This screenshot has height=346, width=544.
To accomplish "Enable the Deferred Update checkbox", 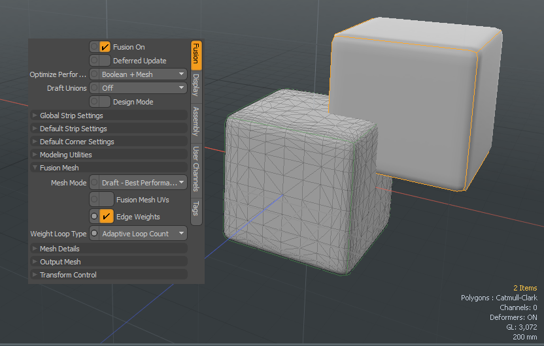I will coord(105,61).
